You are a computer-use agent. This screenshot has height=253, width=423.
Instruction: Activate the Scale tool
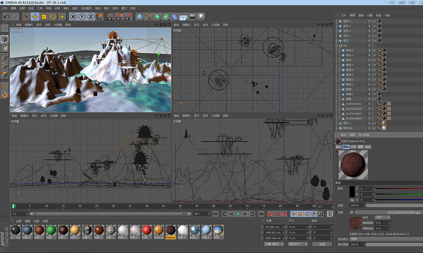tap(44, 16)
